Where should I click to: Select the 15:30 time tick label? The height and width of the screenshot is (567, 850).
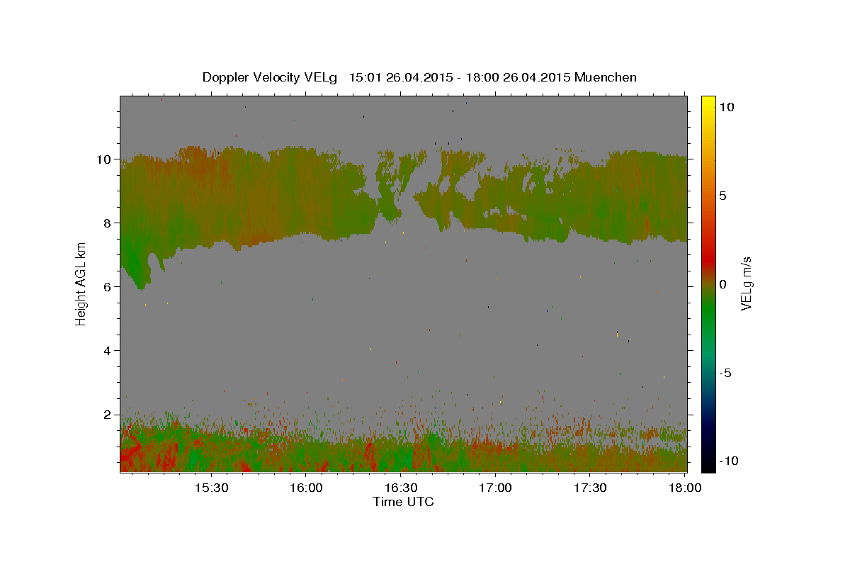[x=211, y=488]
